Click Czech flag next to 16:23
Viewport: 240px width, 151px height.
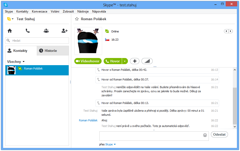[x=107, y=40]
